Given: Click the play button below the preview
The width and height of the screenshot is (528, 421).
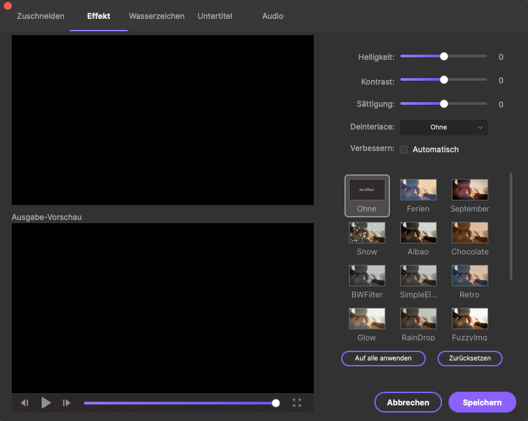Looking at the screenshot, I should click(46, 403).
